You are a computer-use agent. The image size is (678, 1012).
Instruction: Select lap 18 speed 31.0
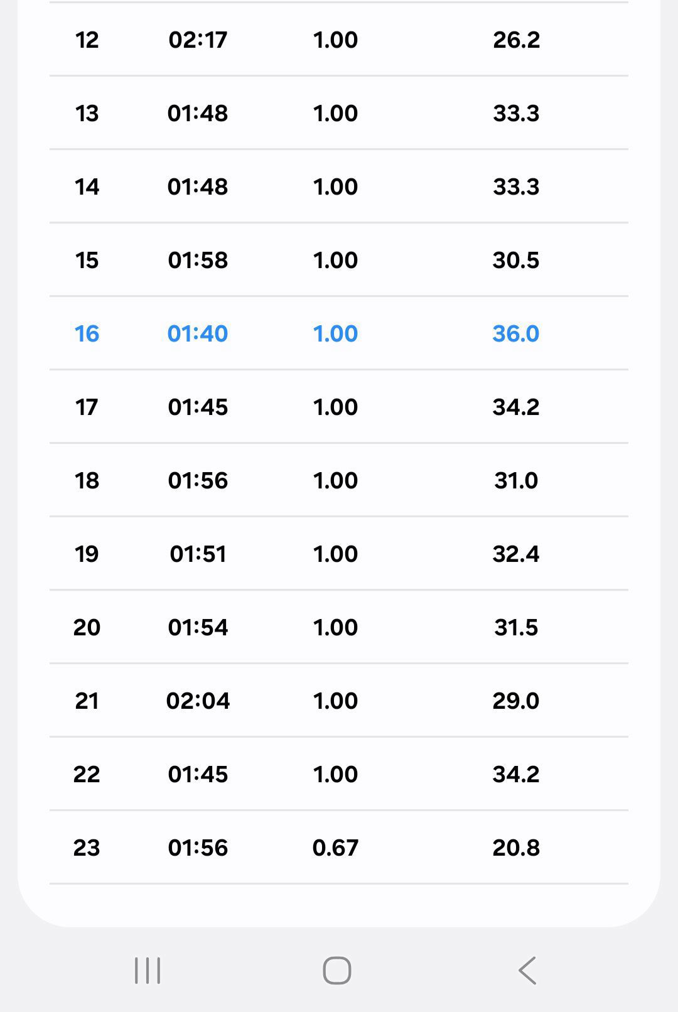tap(516, 481)
